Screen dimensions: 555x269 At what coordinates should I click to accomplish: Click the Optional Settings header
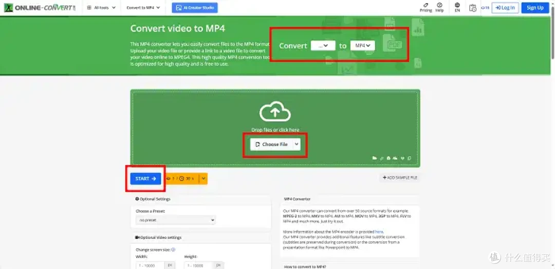pos(153,199)
